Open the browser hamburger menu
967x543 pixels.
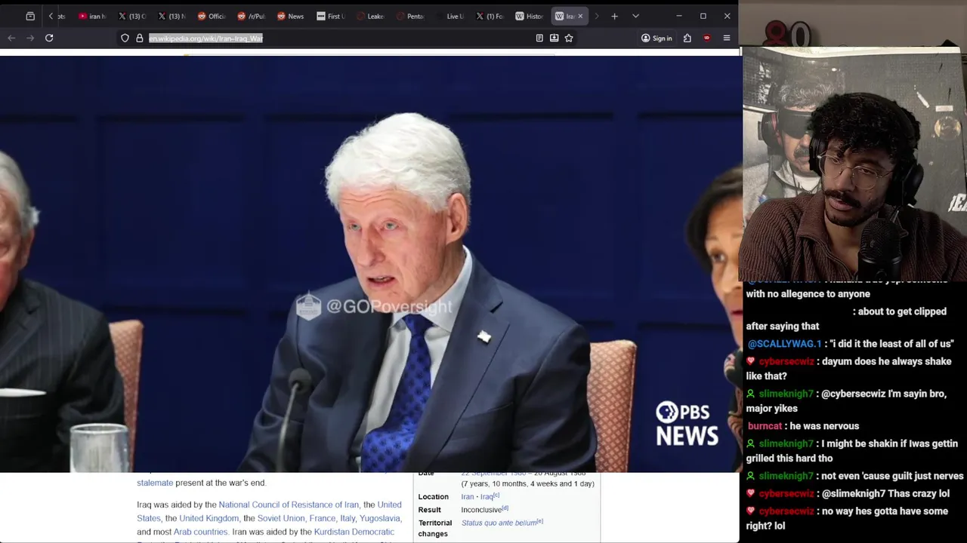coord(727,38)
